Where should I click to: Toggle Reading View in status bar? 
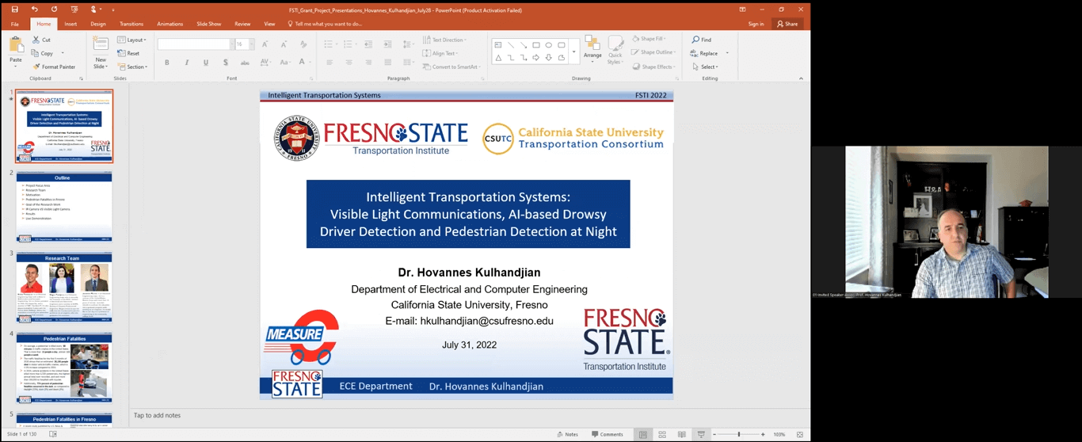(681, 434)
